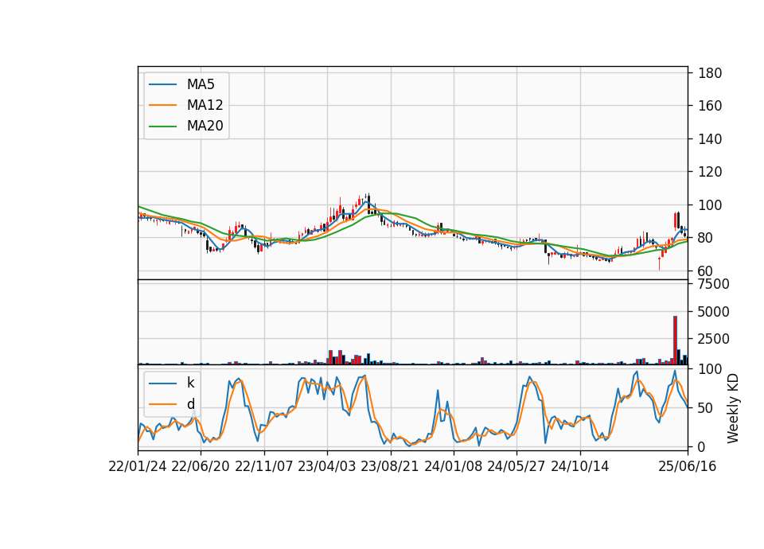Viewport: 764px width, 549px height.
Task: Click the 0 tick on KD axis
Action: (701, 446)
